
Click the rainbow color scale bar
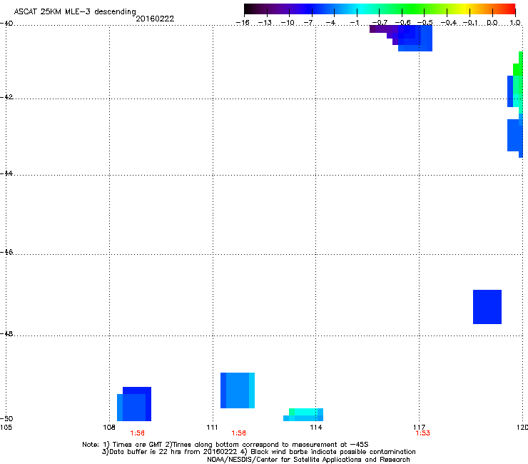380,9
